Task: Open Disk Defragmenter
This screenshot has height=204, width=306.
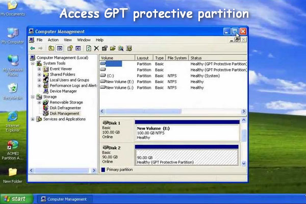Action: pos(65,108)
